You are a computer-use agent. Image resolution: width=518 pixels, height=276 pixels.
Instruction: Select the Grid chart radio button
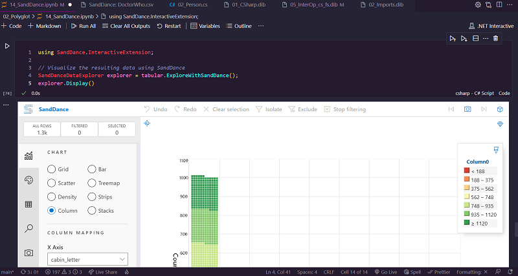tap(52, 169)
